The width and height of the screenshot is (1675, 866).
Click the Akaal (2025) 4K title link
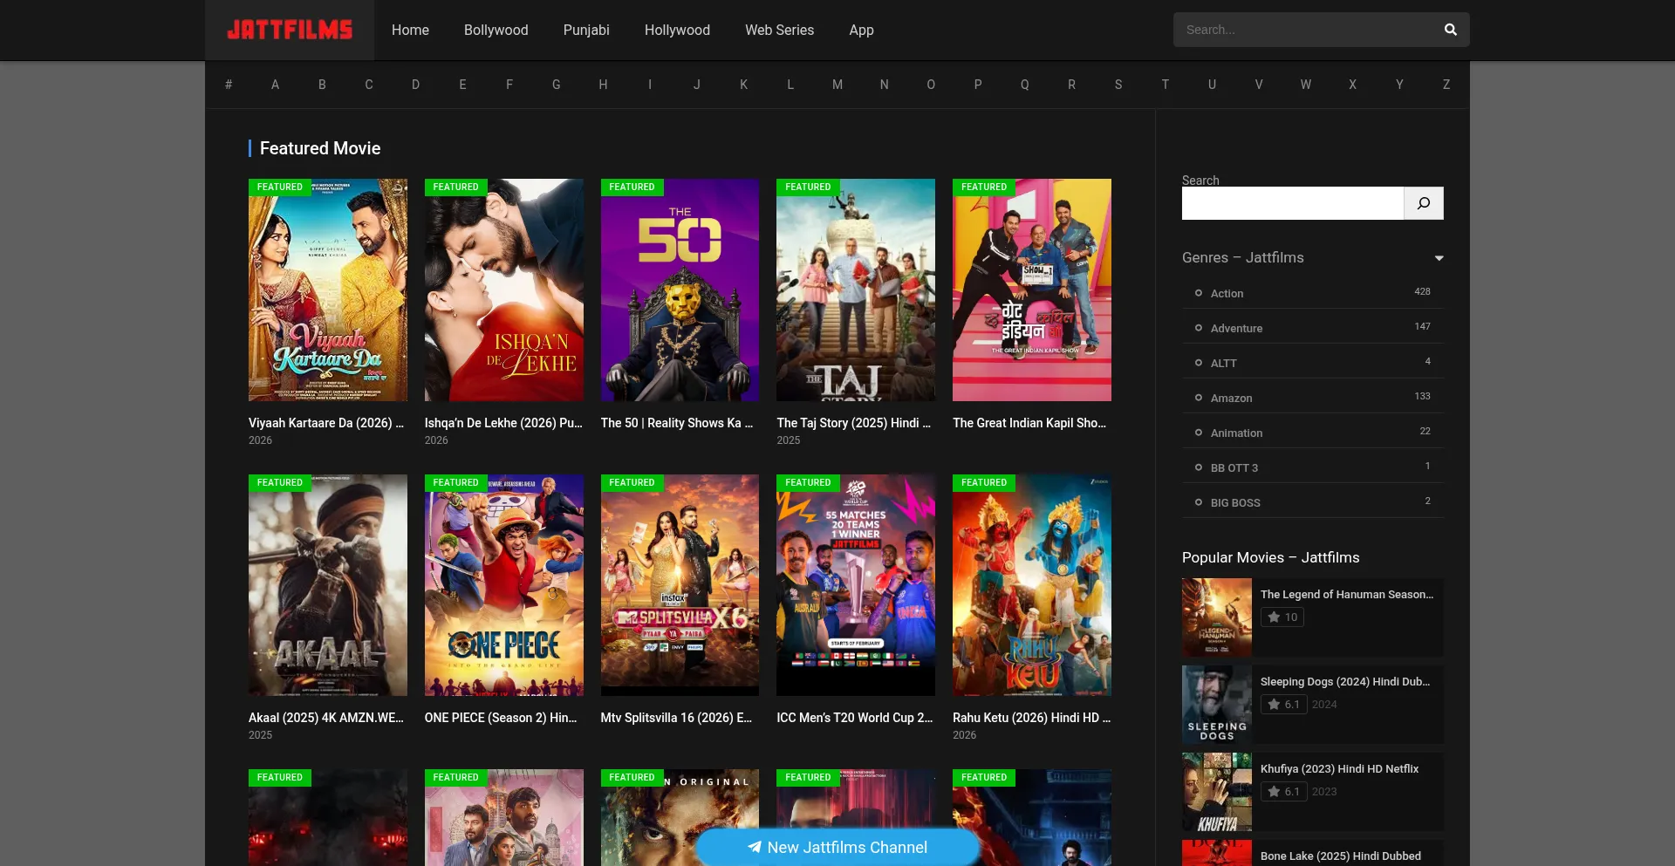click(x=326, y=718)
